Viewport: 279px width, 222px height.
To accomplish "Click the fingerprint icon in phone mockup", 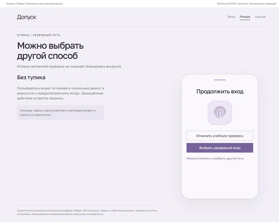I will (x=220, y=112).
